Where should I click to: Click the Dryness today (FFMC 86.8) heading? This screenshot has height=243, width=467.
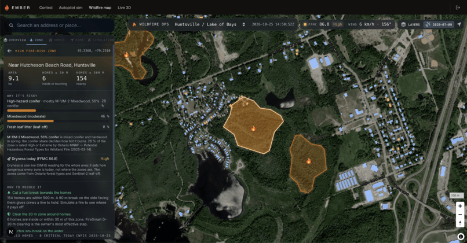point(35,159)
